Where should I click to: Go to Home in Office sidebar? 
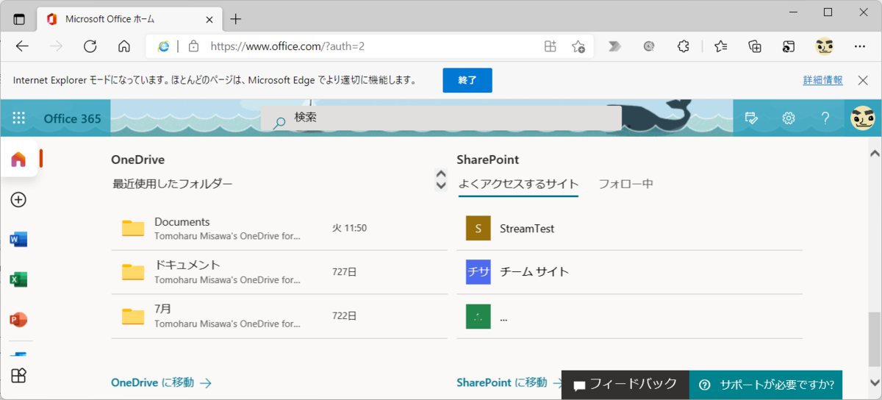point(18,159)
